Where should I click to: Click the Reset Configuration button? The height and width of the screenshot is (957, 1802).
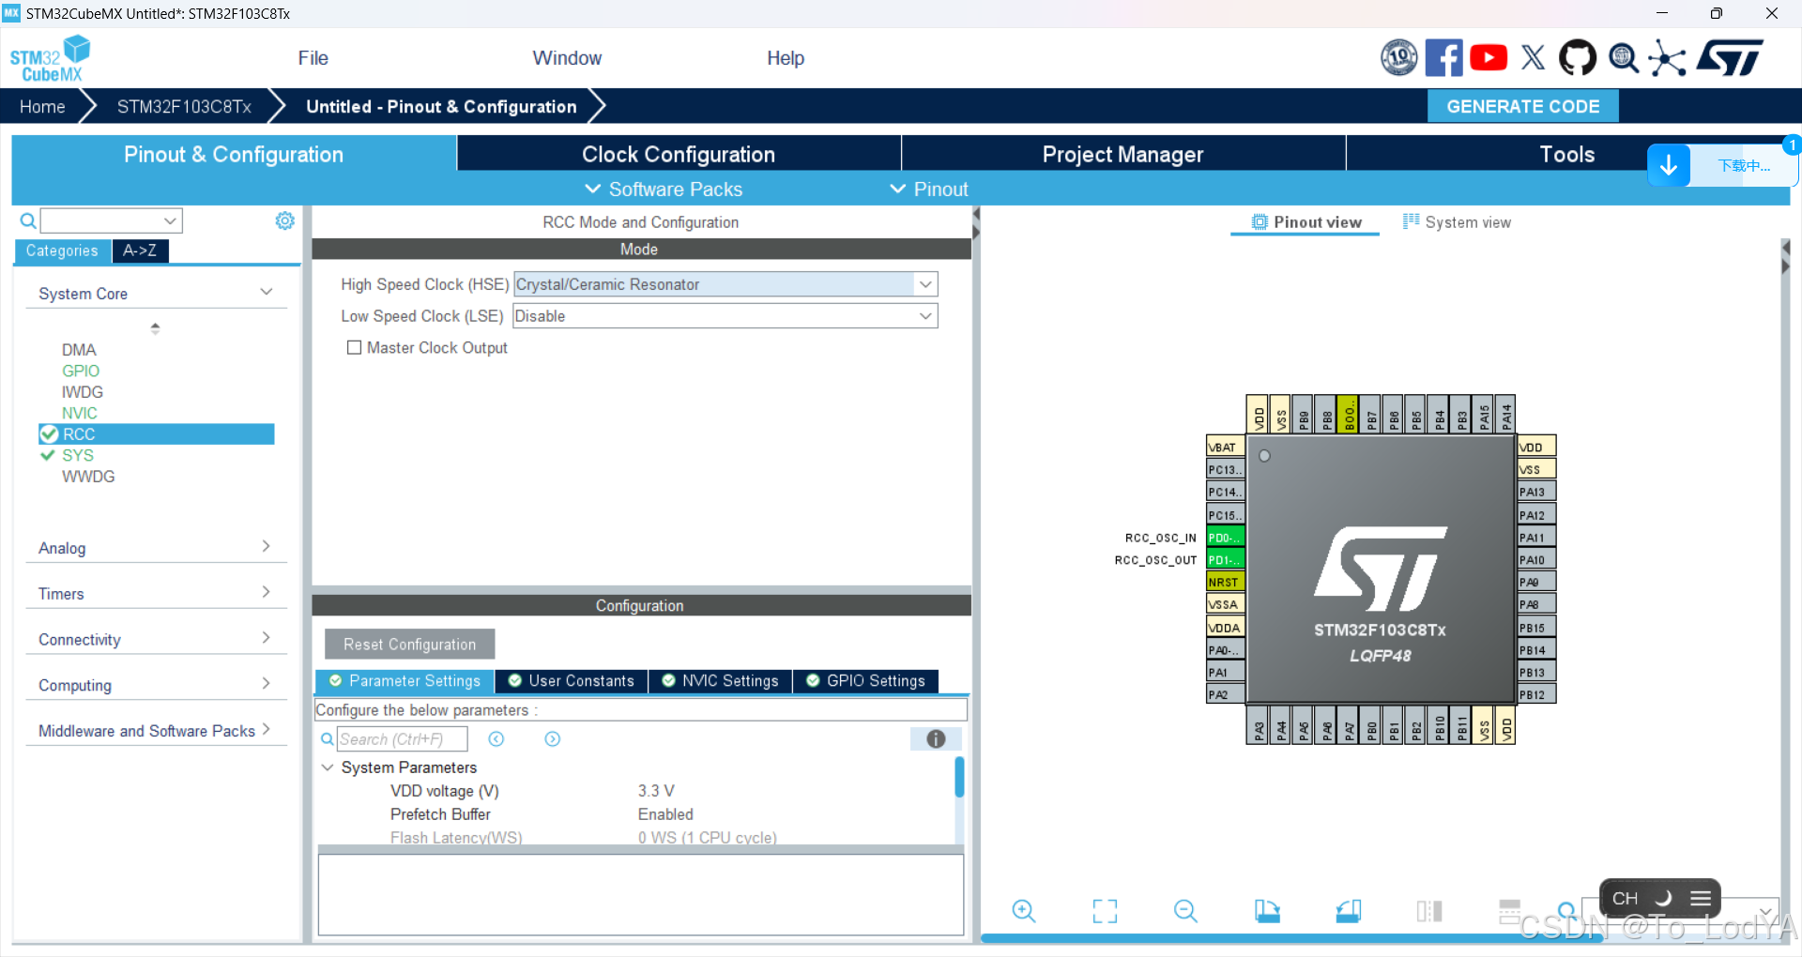[x=409, y=645]
